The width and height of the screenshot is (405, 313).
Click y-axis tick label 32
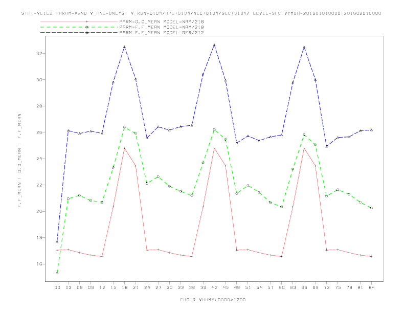(x=39, y=54)
